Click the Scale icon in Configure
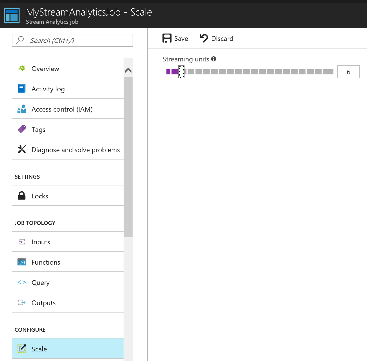367x361 pixels. [22, 349]
